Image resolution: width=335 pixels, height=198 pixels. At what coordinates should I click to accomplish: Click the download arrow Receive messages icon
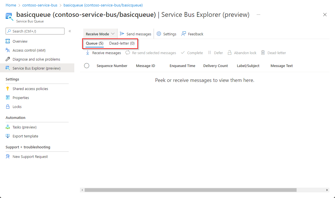pos(87,53)
